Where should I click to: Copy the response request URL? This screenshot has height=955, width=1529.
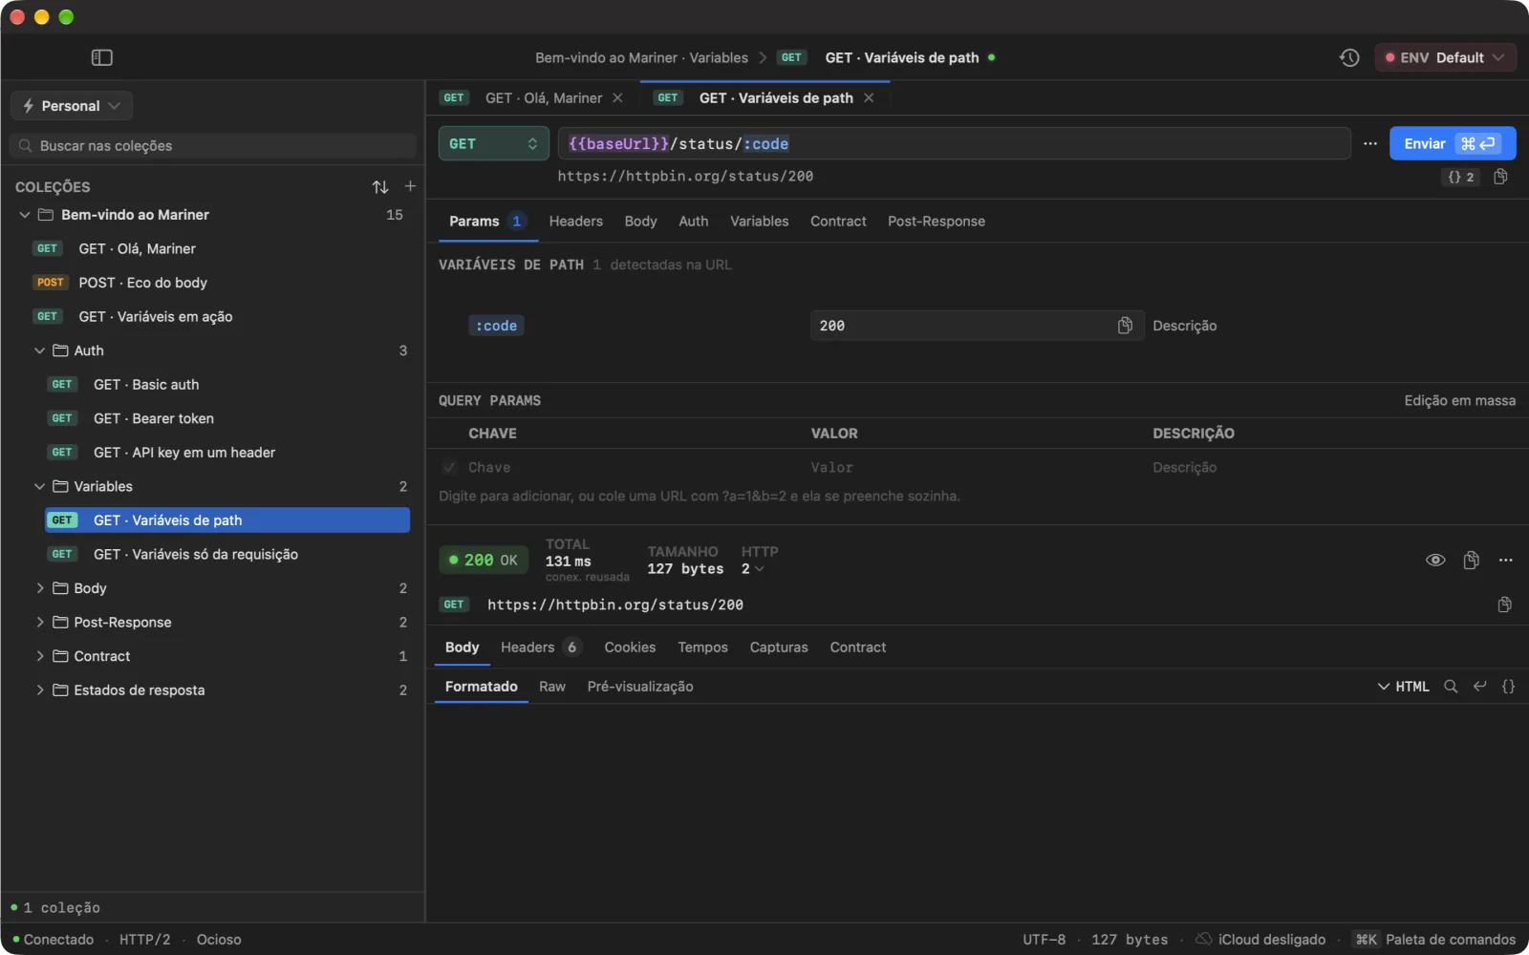1504,605
